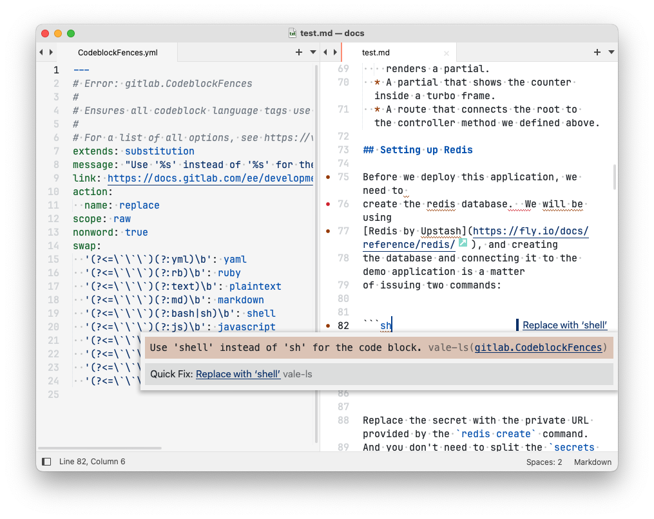
Task: Click the back navigation arrow in left pane
Action: click(40, 52)
